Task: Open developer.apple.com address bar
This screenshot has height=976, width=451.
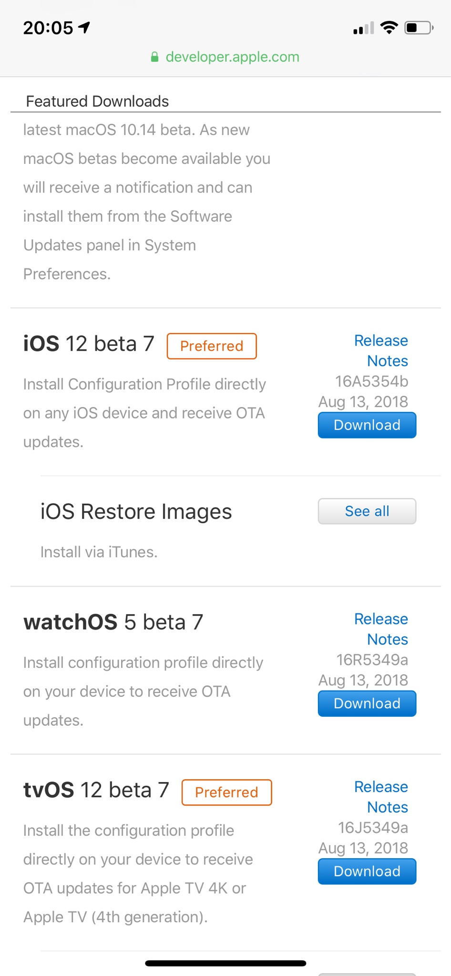Action: tap(225, 57)
